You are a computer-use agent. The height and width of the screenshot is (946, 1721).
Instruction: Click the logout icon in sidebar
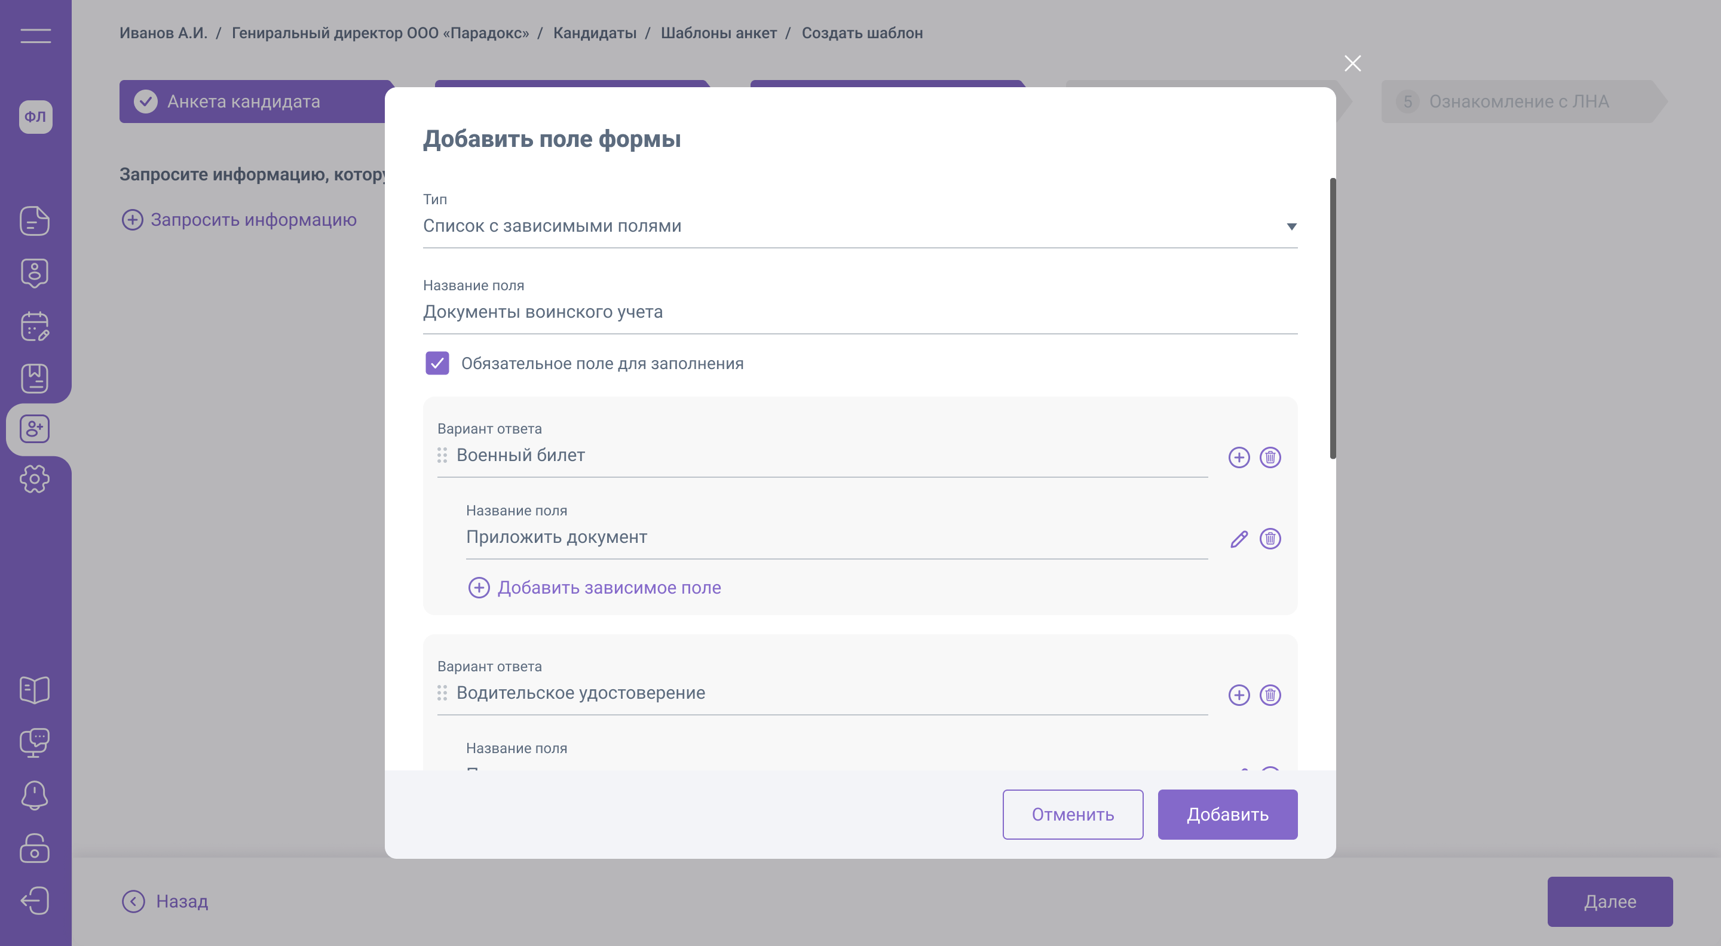pos(35,901)
